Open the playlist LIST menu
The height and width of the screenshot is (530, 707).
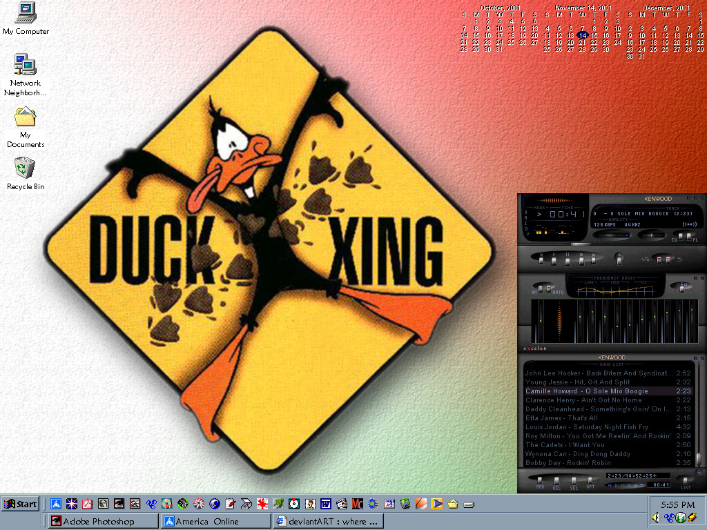point(686,481)
